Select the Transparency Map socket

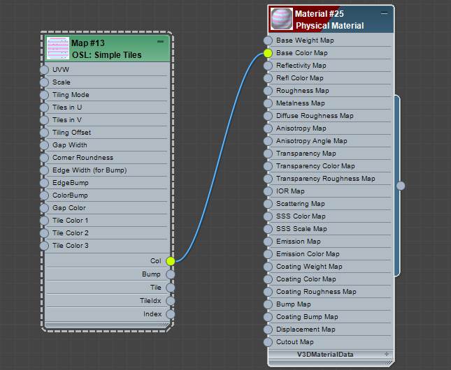coord(268,154)
